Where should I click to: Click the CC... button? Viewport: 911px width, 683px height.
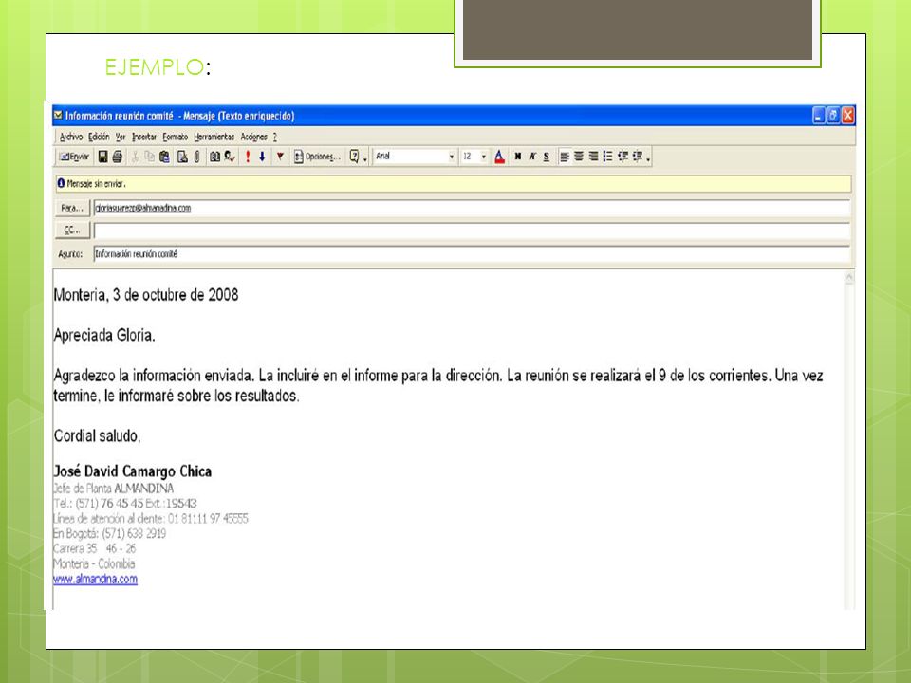pyautogui.click(x=73, y=230)
